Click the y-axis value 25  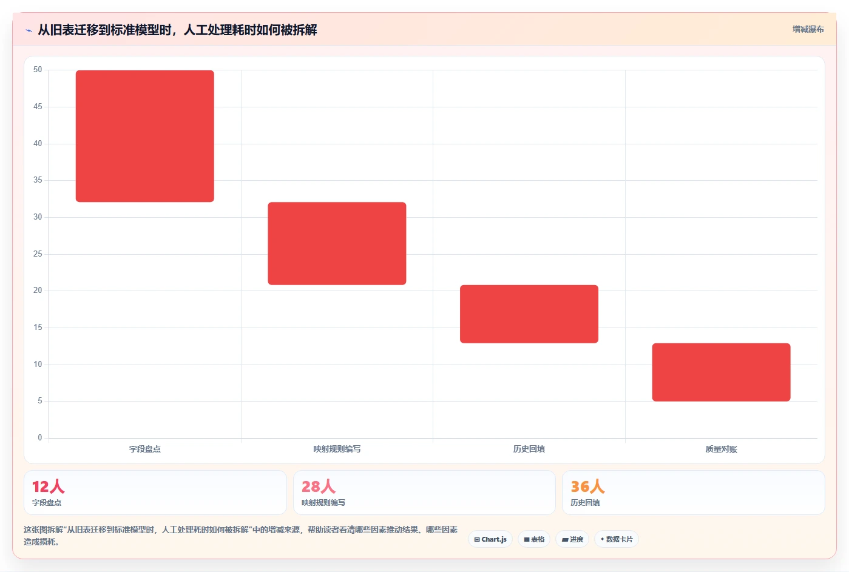click(x=38, y=254)
